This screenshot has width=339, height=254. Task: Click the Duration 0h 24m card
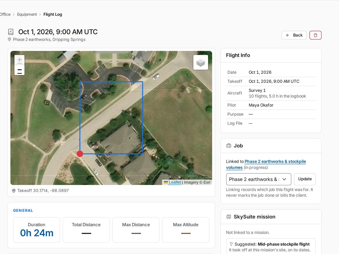click(x=36, y=230)
